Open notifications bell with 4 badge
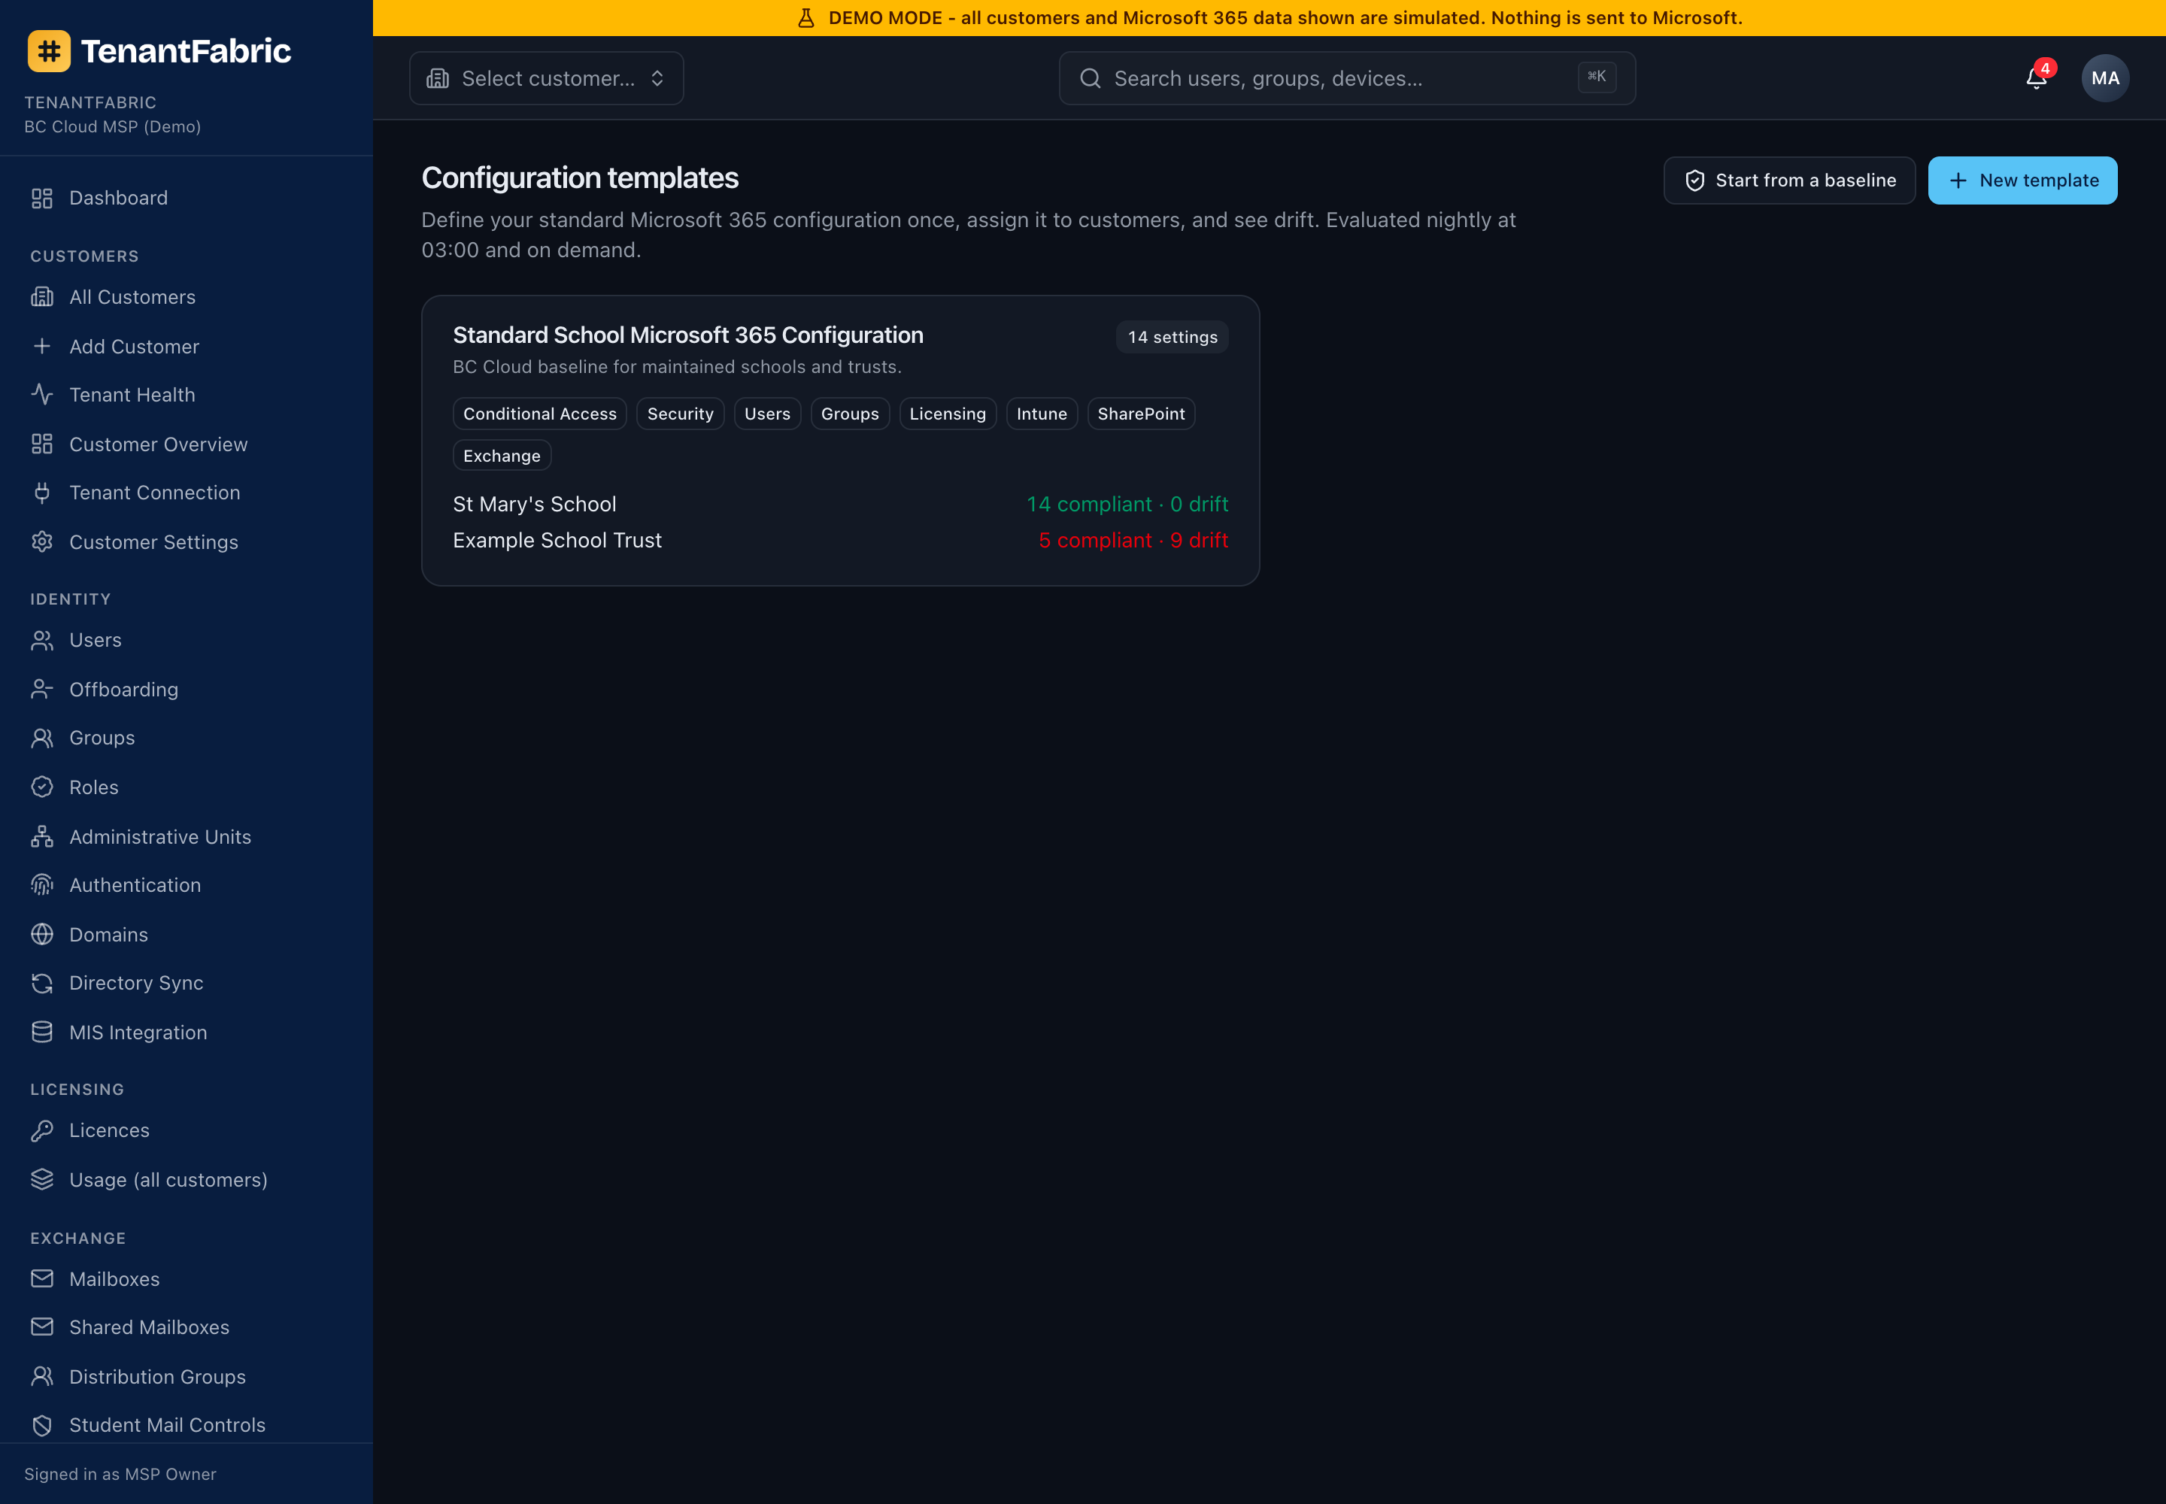The image size is (2166, 1504). pos(2036,78)
